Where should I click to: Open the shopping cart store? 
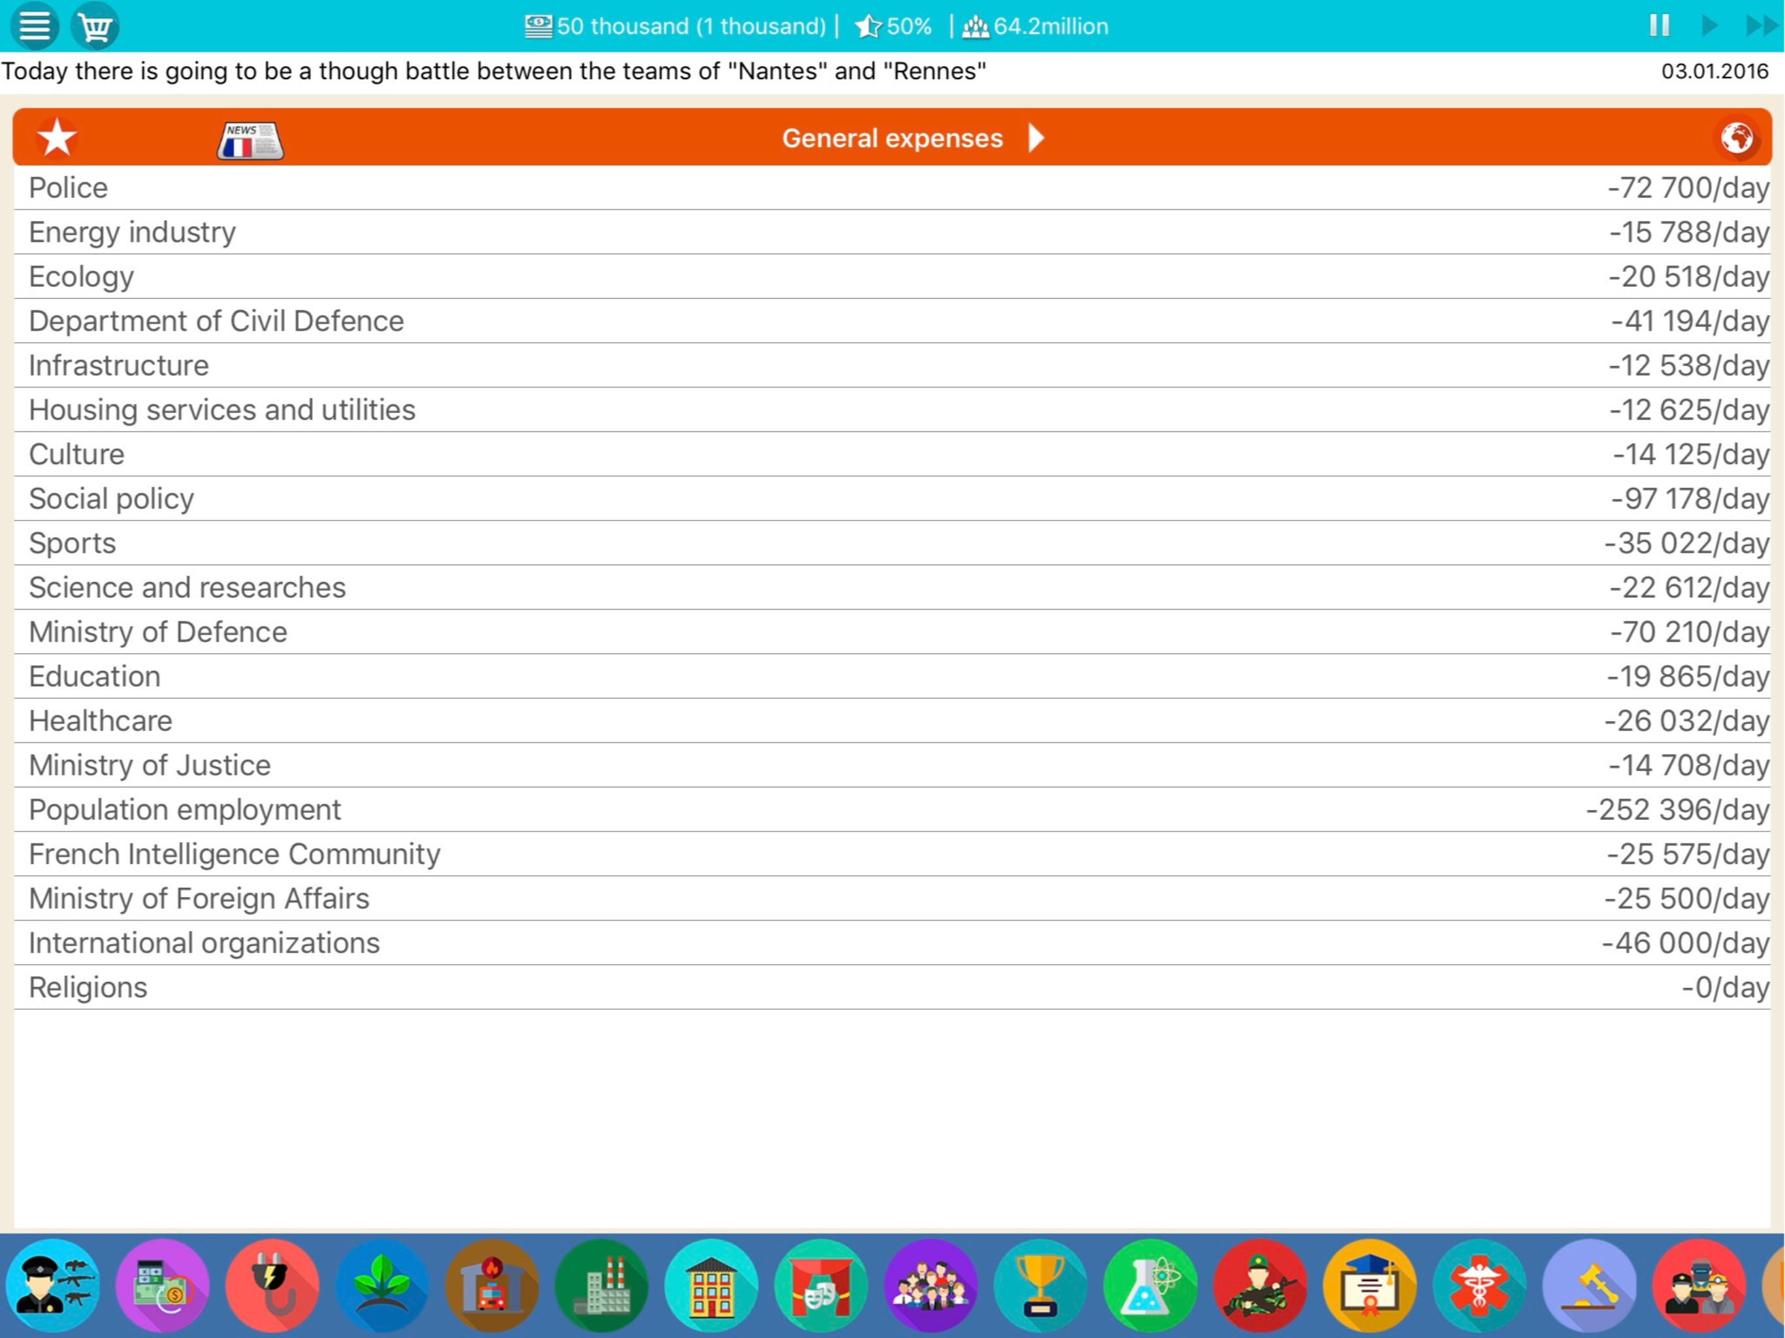pyautogui.click(x=95, y=26)
